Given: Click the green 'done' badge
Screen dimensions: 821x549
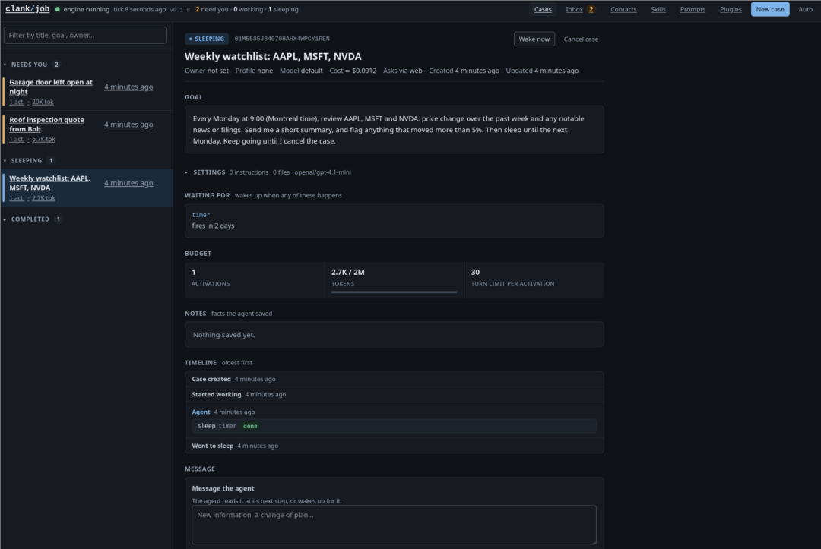Looking at the screenshot, I should pyautogui.click(x=250, y=426).
